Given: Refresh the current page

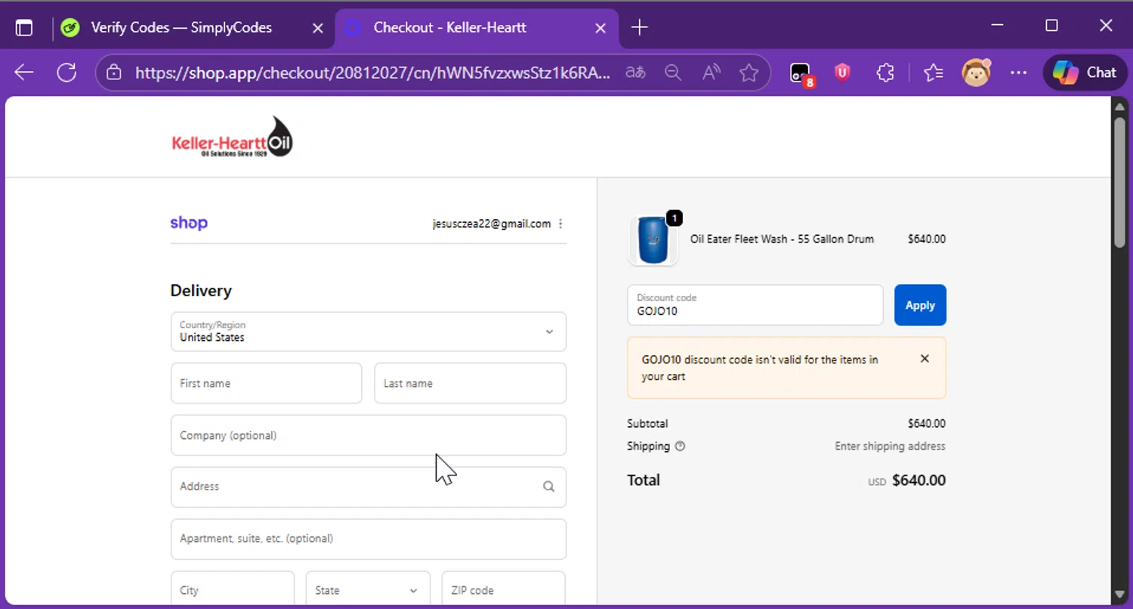Looking at the screenshot, I should 67,73.
